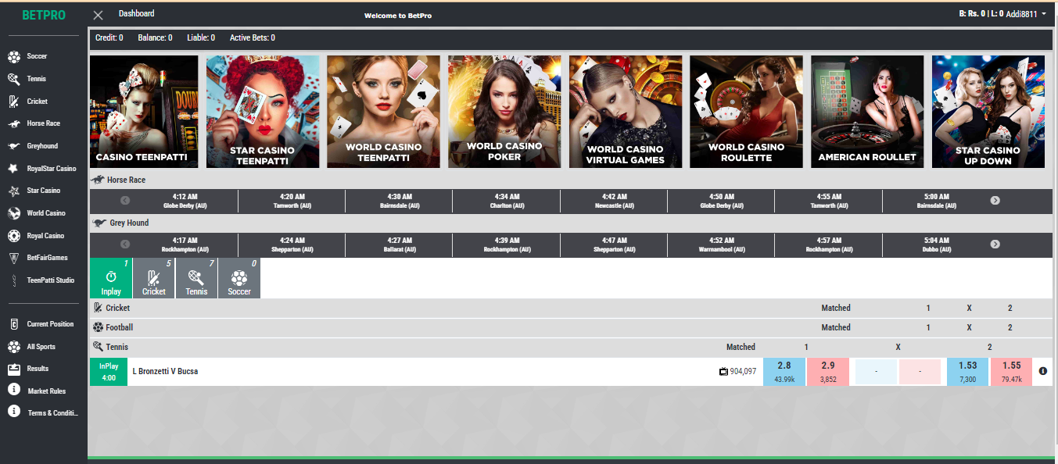This screenshot has width=1058, height=464.
Task: Open the Addi8811 account dropdown
Action: coord(1026,14)
